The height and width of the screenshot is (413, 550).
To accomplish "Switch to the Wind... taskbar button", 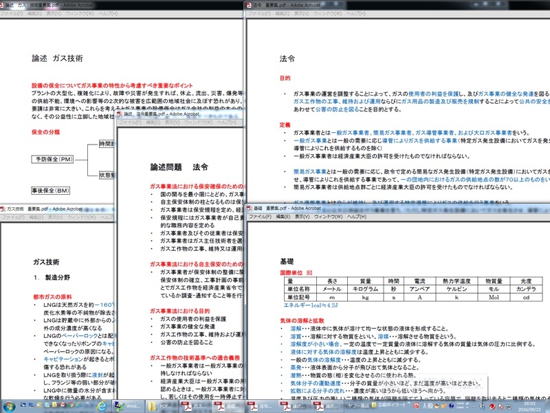I will tap(129, 406).
